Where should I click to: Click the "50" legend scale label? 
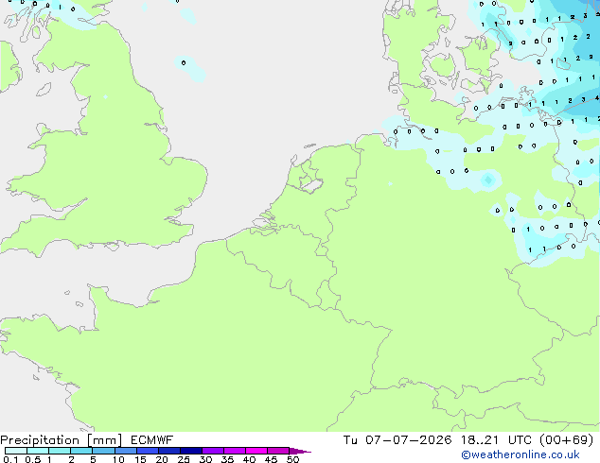click(x=292, y=459)
